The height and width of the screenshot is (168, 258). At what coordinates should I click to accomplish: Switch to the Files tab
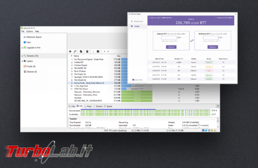click(x=72, y=106)
